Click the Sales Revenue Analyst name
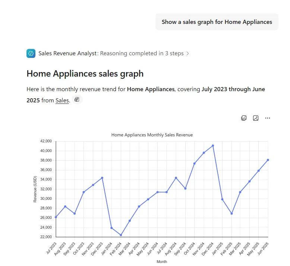 (x=67, y=53)
